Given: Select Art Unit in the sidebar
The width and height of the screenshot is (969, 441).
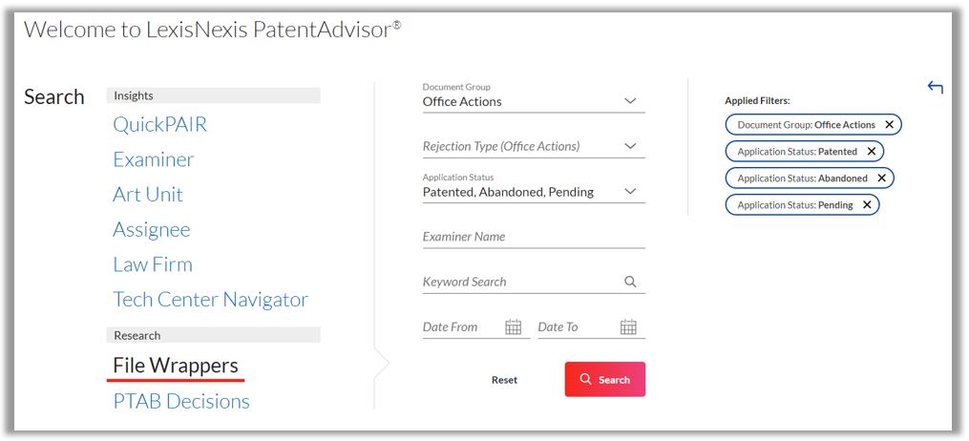Looking at the screenshot, I should coord(148,195).
